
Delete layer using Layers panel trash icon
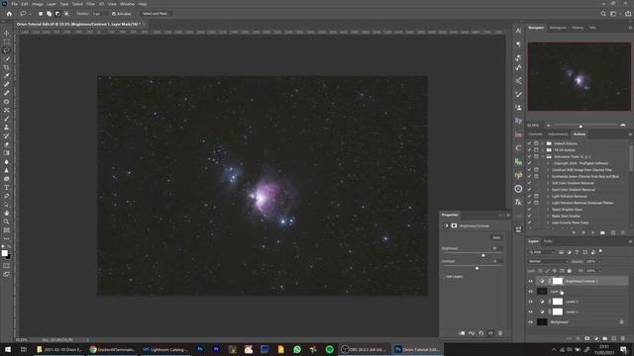623,338
